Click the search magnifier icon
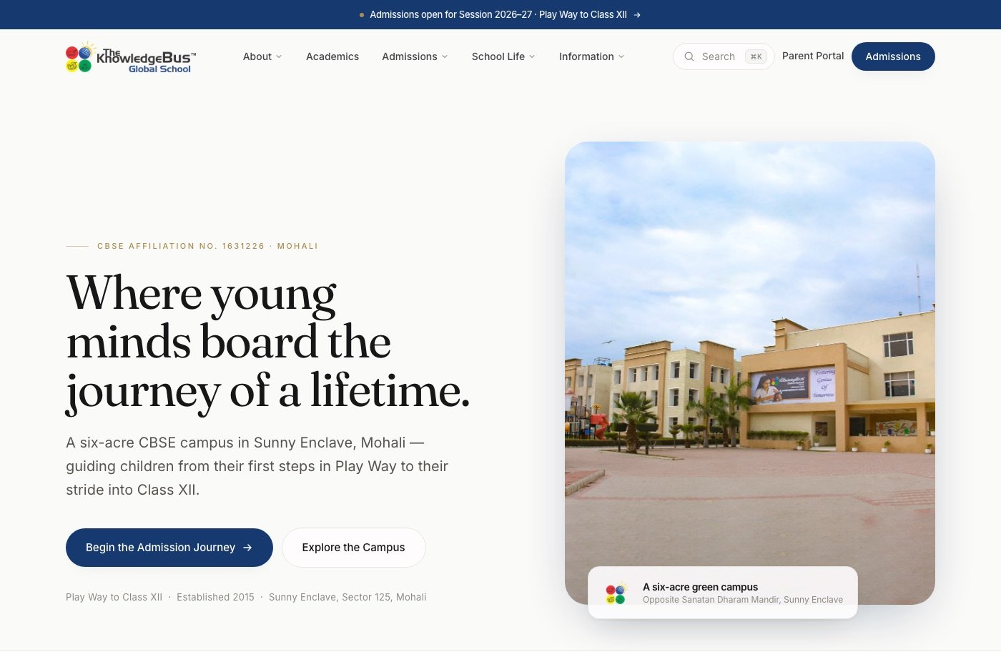This screenshot has height=667, width=1001. point(689,56)
